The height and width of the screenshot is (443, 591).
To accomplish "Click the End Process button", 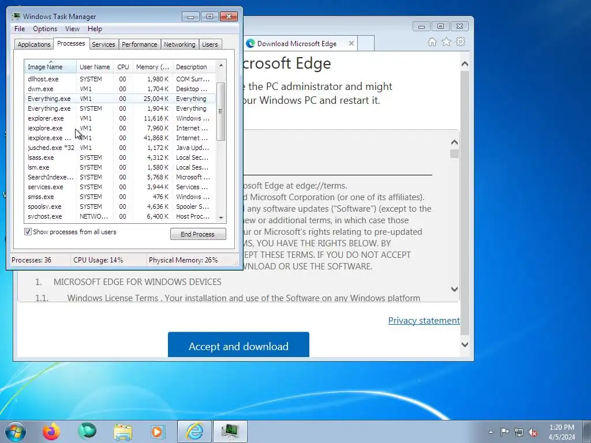I will click(198, 234).
